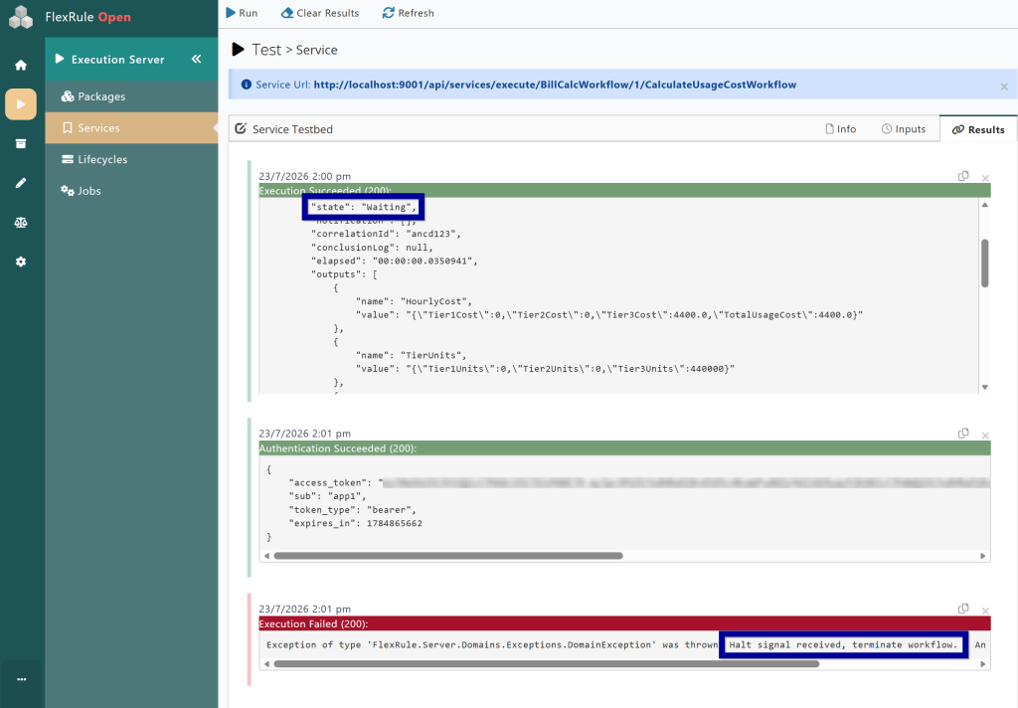
Task: Click left scroll arrow in Authentication Succeeded output
Action: coord(266,556)
